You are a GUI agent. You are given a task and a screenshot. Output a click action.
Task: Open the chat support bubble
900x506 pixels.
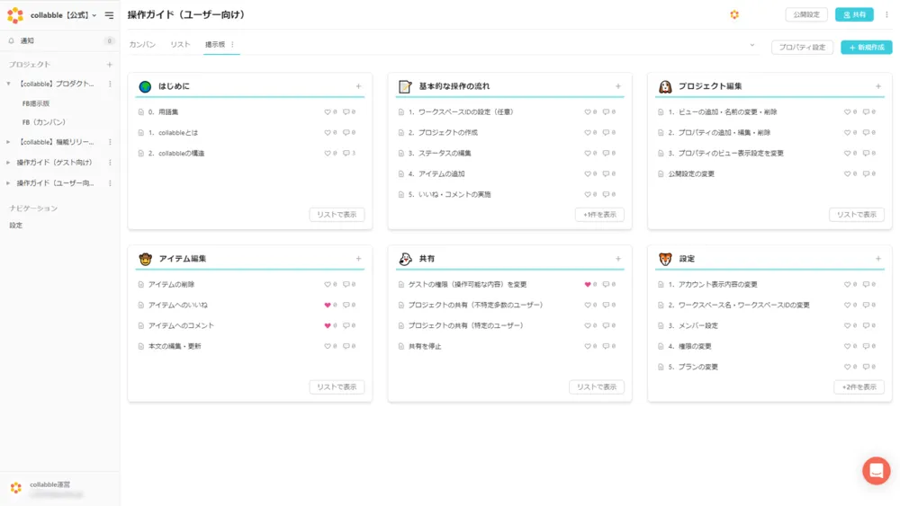(876, 470)
